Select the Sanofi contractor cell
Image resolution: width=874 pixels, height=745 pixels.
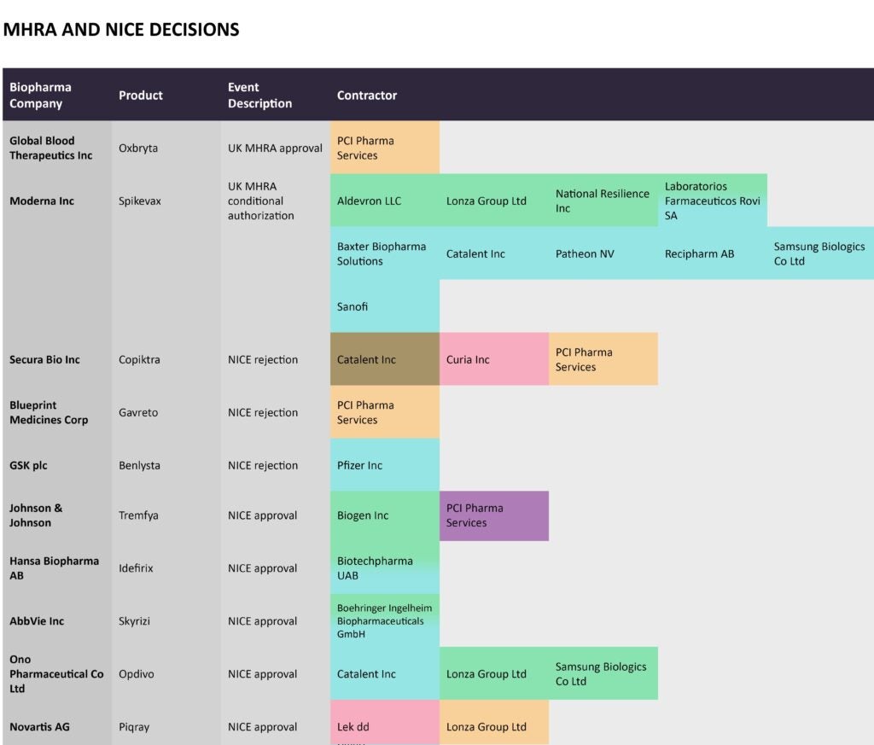click(384, 306)
